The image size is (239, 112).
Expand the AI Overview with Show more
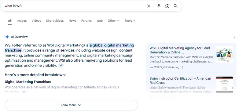pos(71,105)
